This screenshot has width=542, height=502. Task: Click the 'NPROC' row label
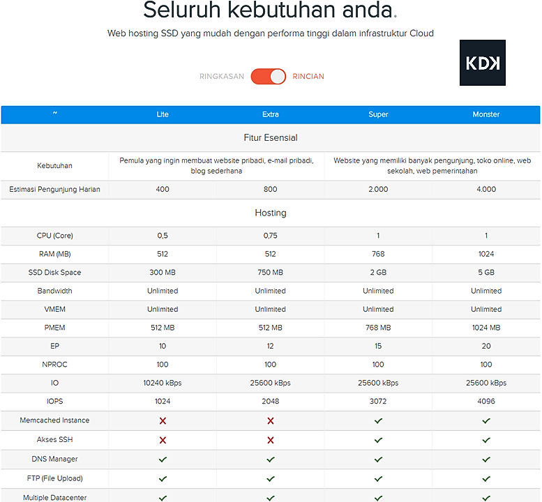point(54,364)
